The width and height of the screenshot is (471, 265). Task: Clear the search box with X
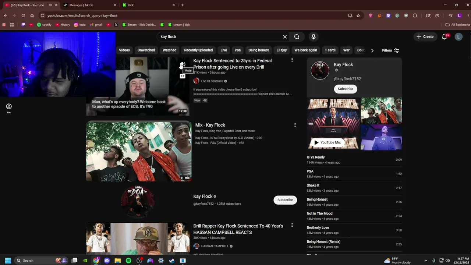[x=285, y=37]
